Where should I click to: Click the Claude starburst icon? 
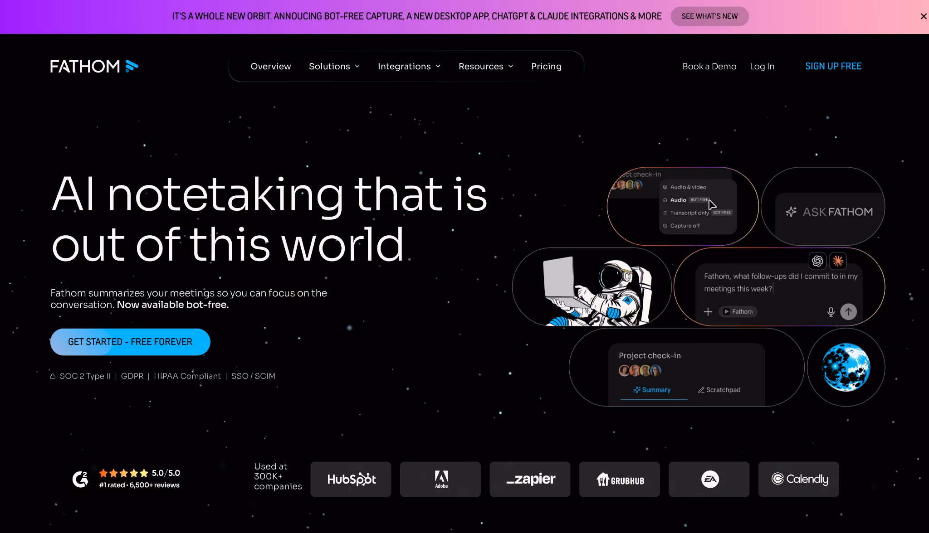point(838,261)
